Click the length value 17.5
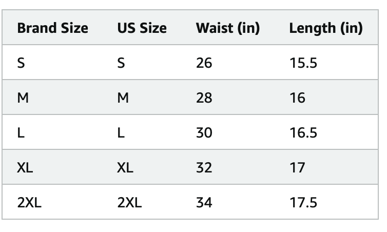This screenshot has width=387, height=232. [x=303, y=203]
